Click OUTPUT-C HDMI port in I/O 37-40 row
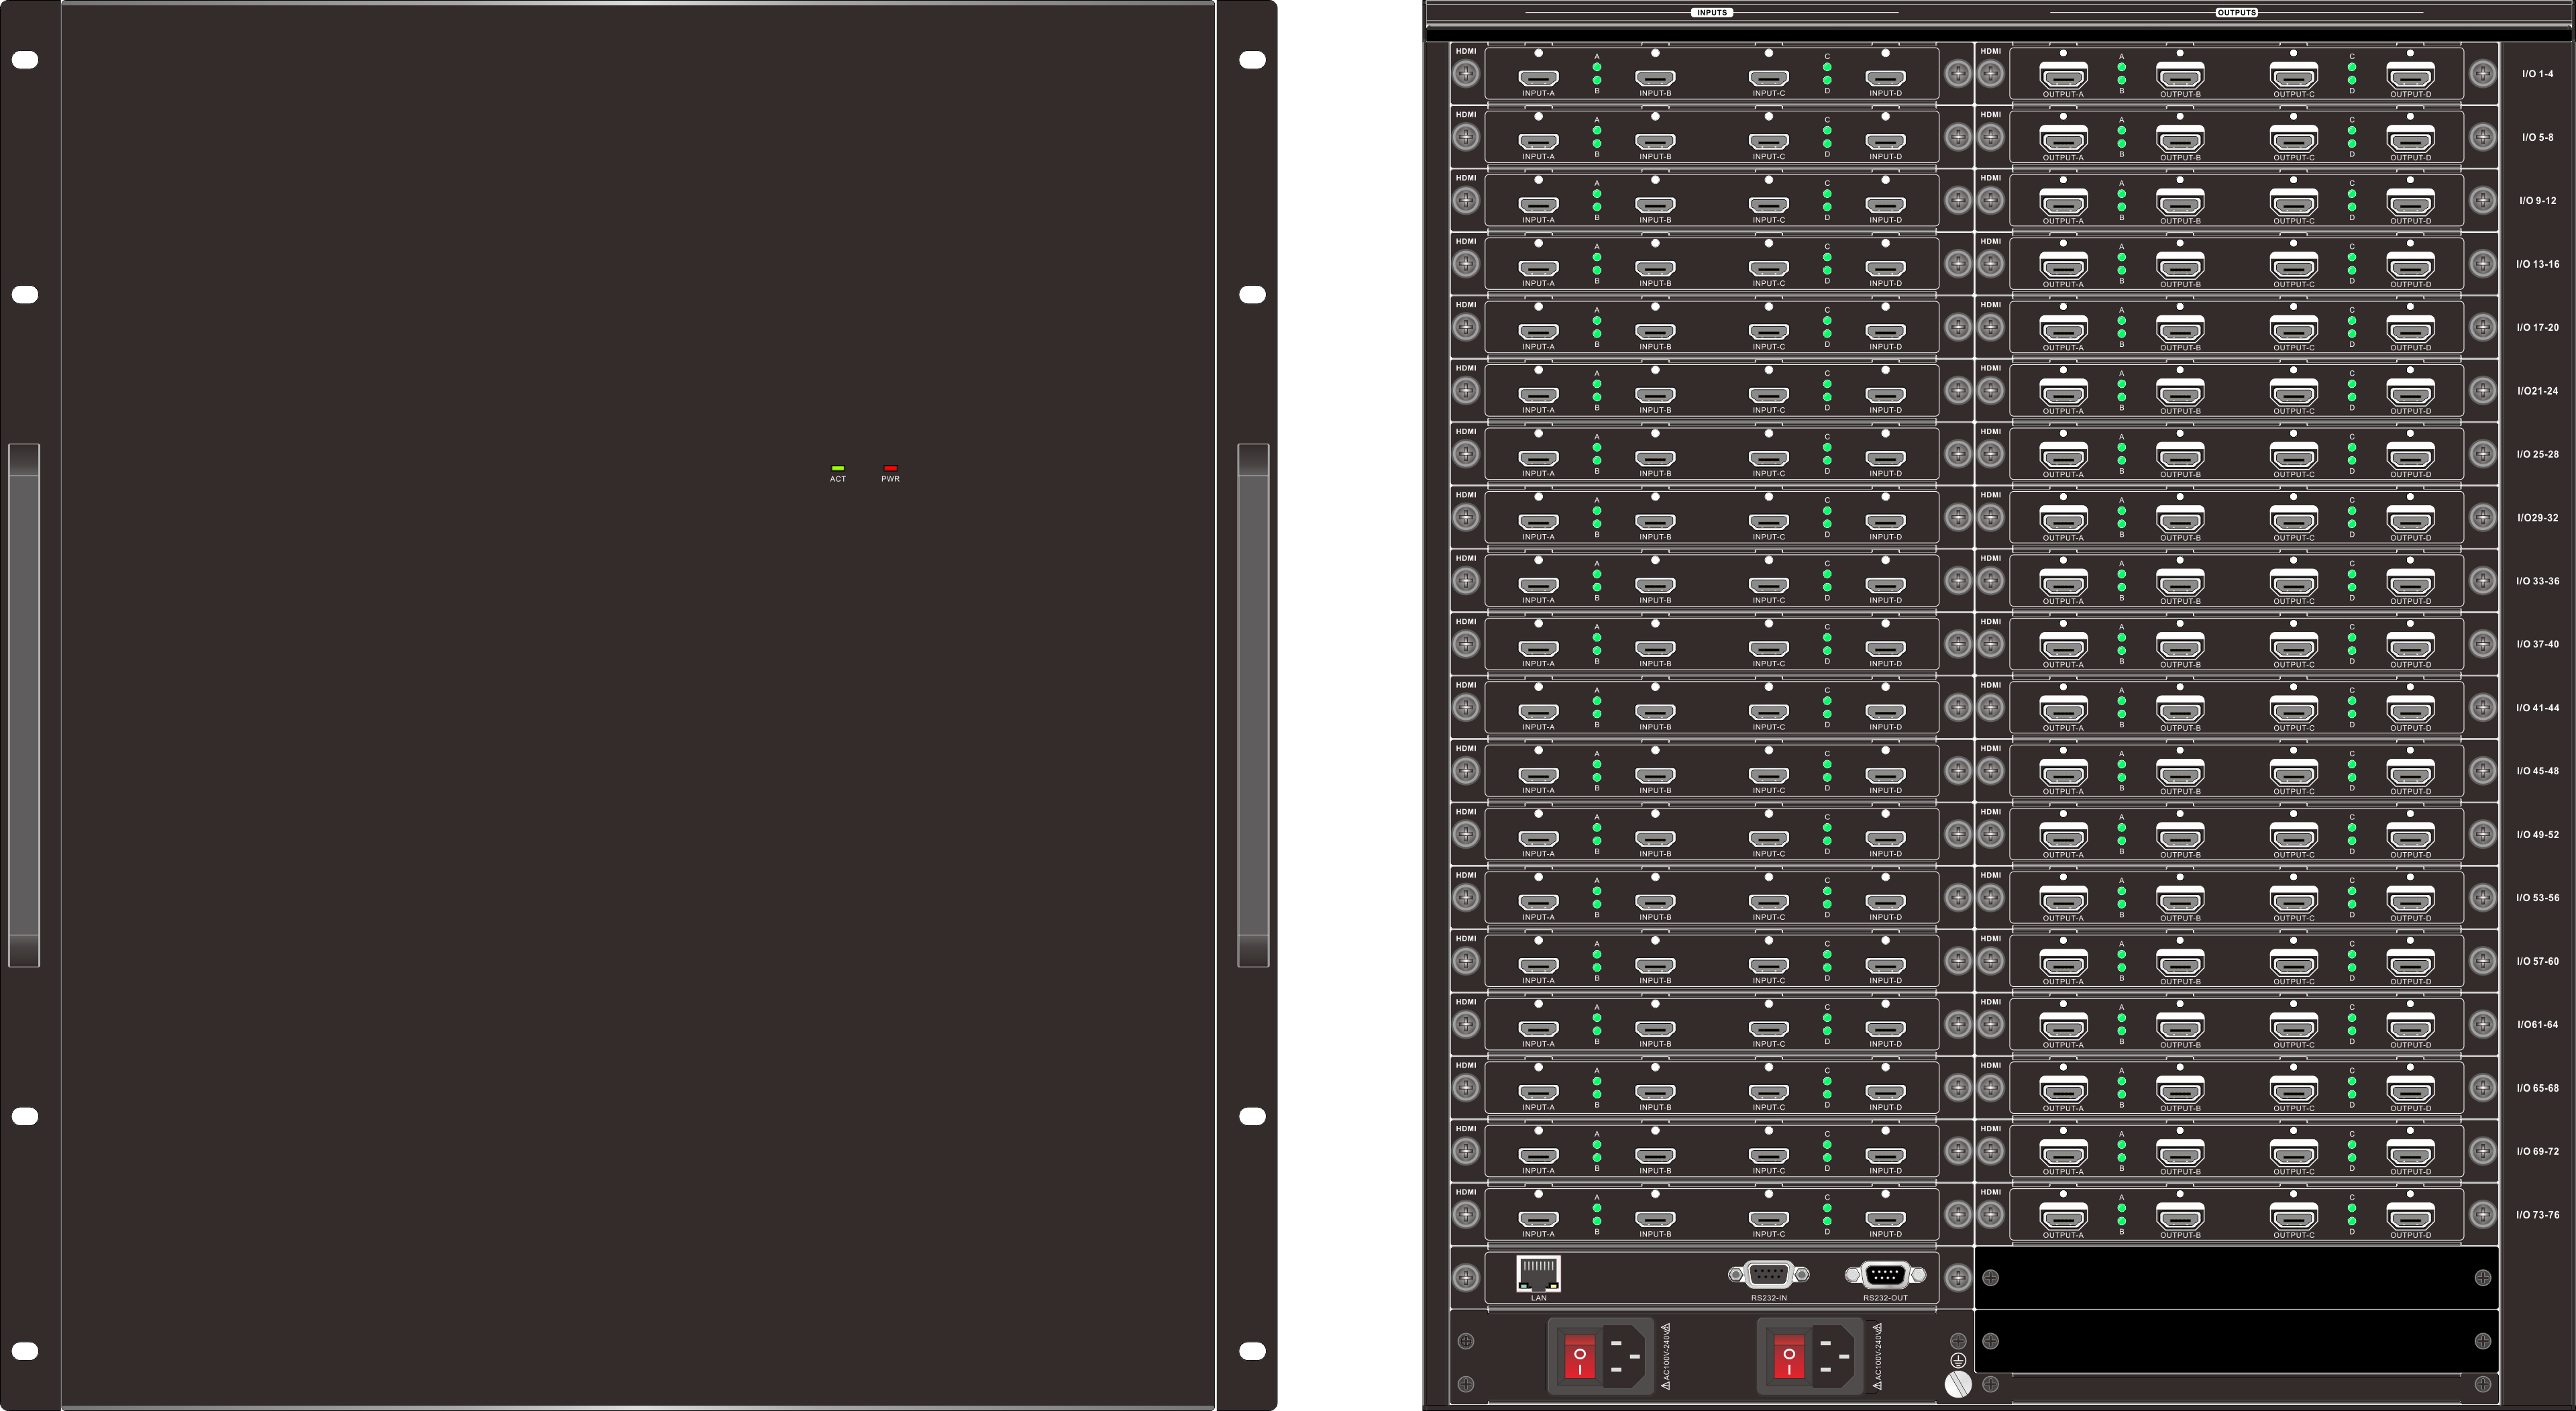 coord(2293,646)
